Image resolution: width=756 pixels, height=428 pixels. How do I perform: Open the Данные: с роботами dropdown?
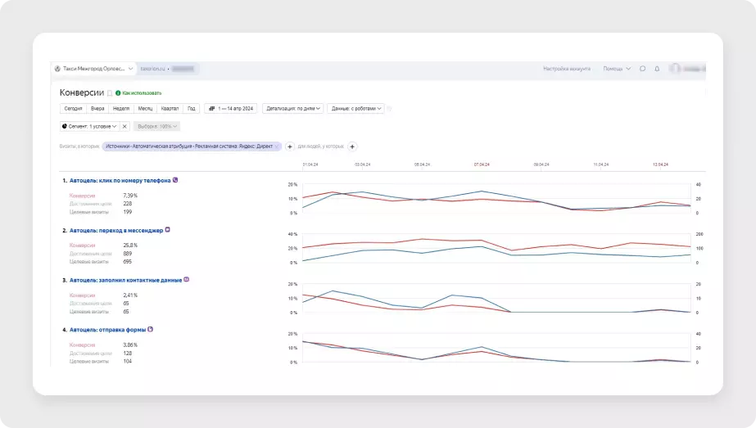pyautogui.click(x=355, y=109)
